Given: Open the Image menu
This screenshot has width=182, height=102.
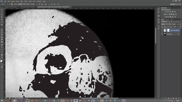Looking at the screenshot, I should click(x=13, y=1).
